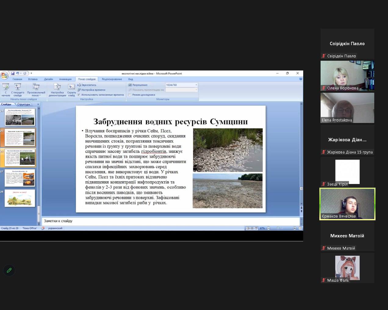The width and height of the screenshot is (388, 310).
Task: Click the Save icon in quick access toolbar
Action: coord(13,73)
